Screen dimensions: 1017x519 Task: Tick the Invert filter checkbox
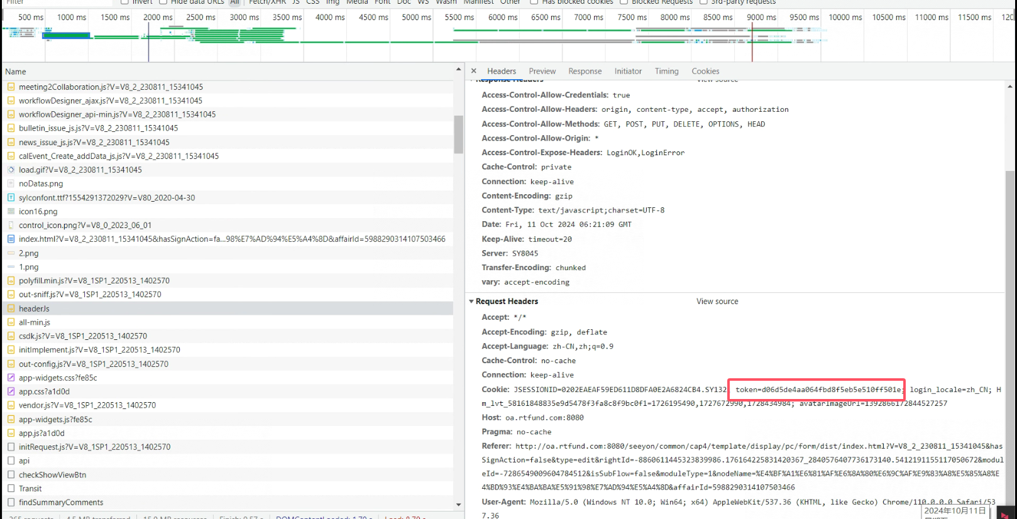[124, 2]
